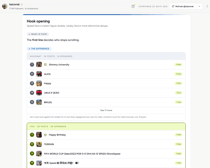This screenshot has width=210, height=168.
Task: Click the 2.1x lift badge
Action: pos(179,93)
